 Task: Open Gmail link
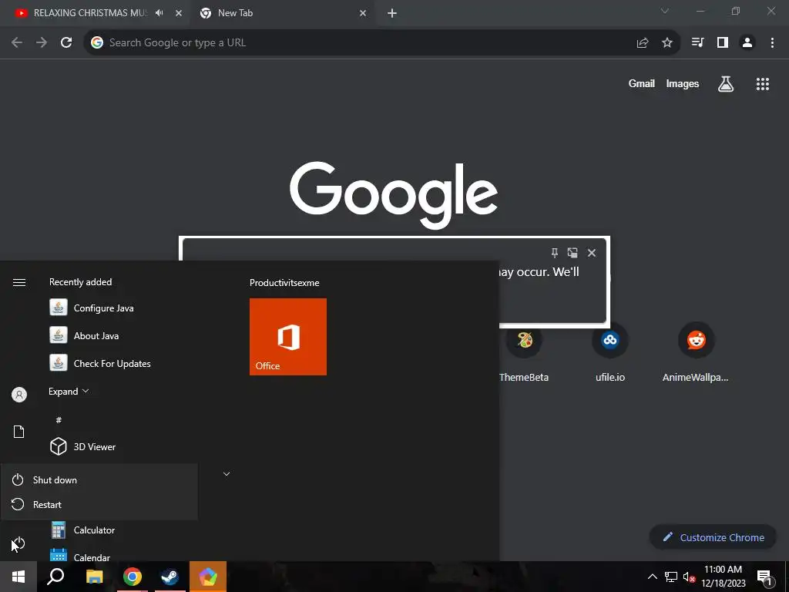pos(642,83)
